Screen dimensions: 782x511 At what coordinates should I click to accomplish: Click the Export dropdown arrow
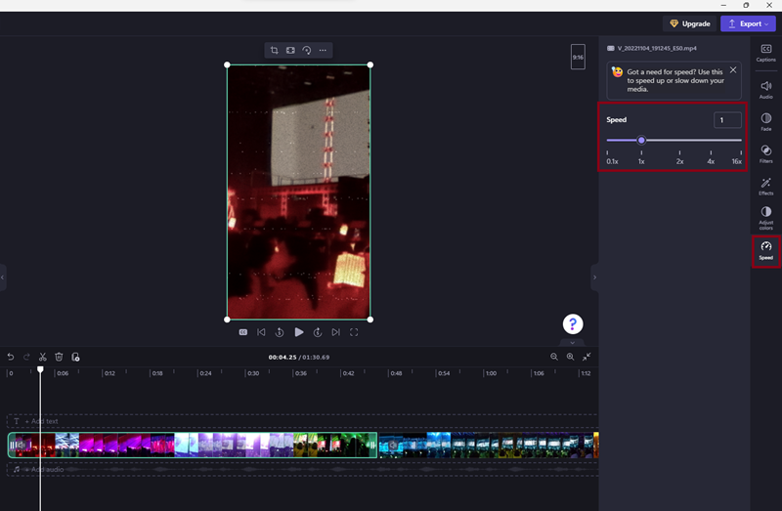[x=766, y=23]
